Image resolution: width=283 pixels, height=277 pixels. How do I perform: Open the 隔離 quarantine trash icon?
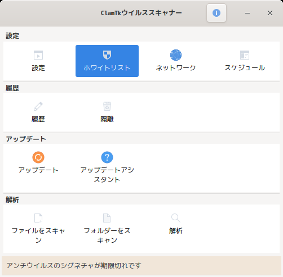(107, 106)
